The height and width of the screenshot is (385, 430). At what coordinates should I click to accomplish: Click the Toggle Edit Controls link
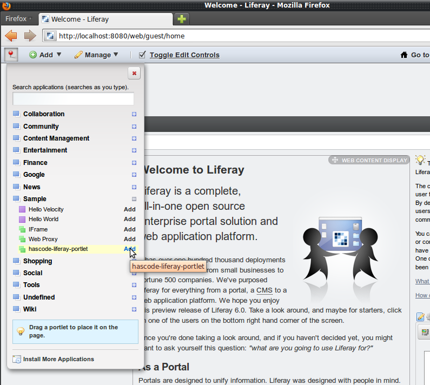(x=184, y=55)
